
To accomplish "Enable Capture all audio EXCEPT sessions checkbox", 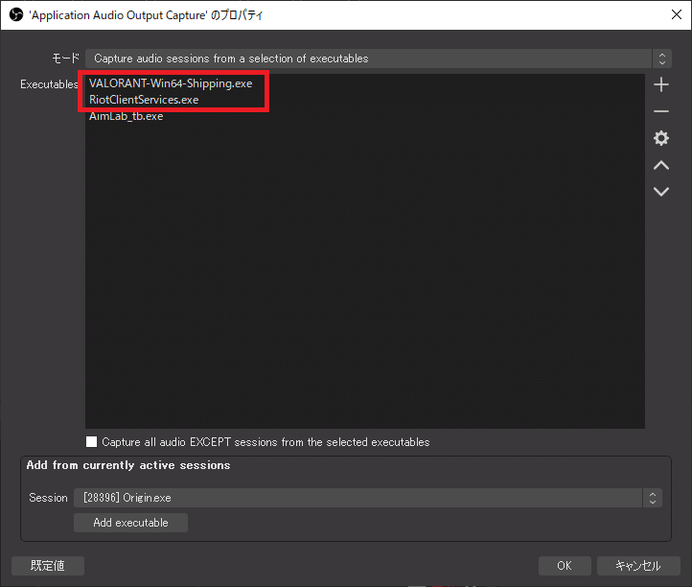I will tap(91, 441).
